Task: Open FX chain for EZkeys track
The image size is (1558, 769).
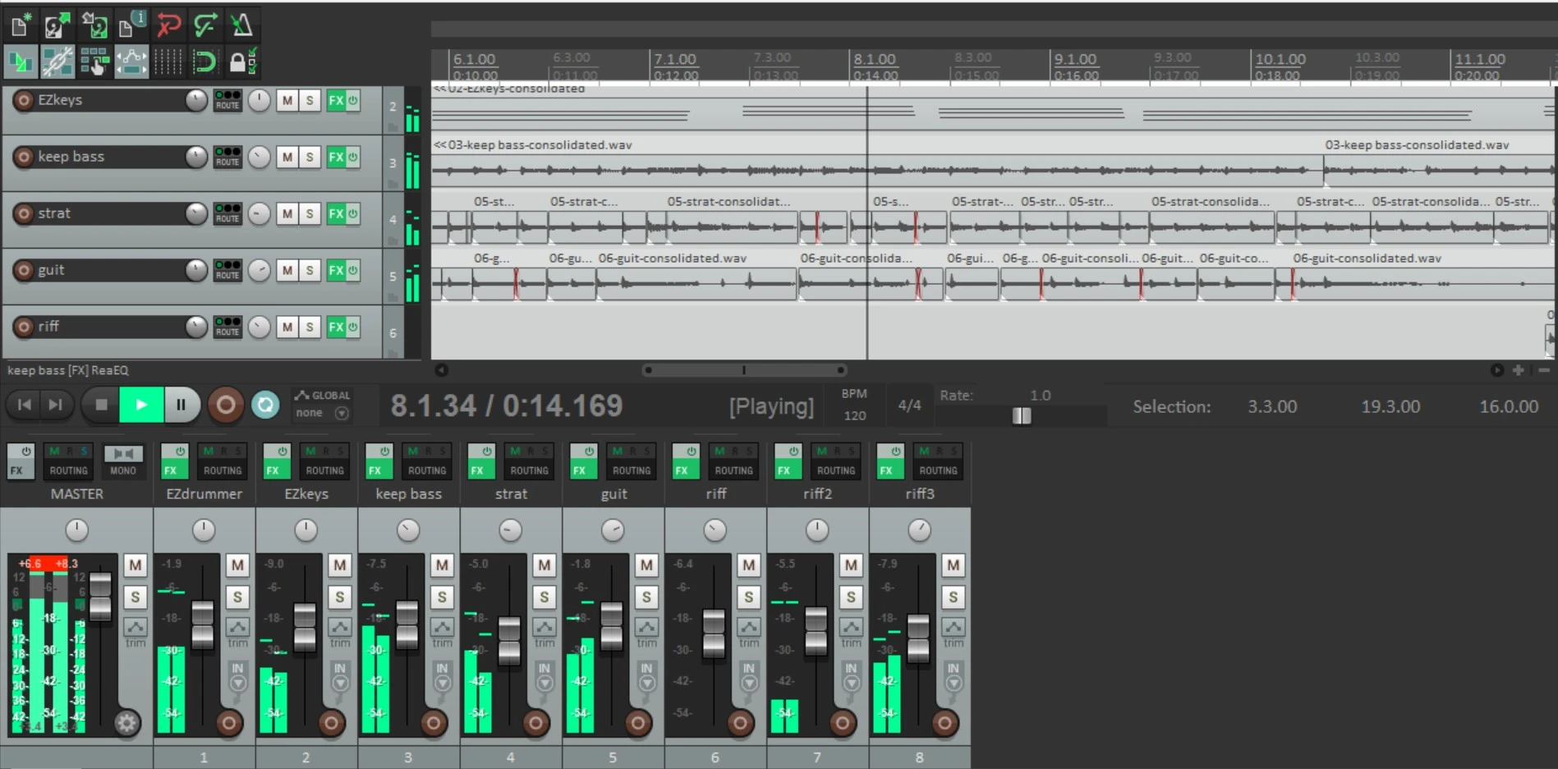Action: [x=336, y=100]
